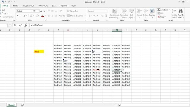The height and width of the screenshot is (107, 190).
Task: Click the AutoSum sigma
Action: tap(159, 10)
